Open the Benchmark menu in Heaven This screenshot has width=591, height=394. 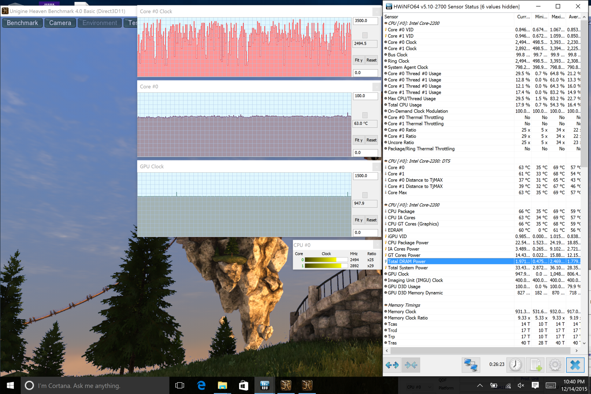22,23
